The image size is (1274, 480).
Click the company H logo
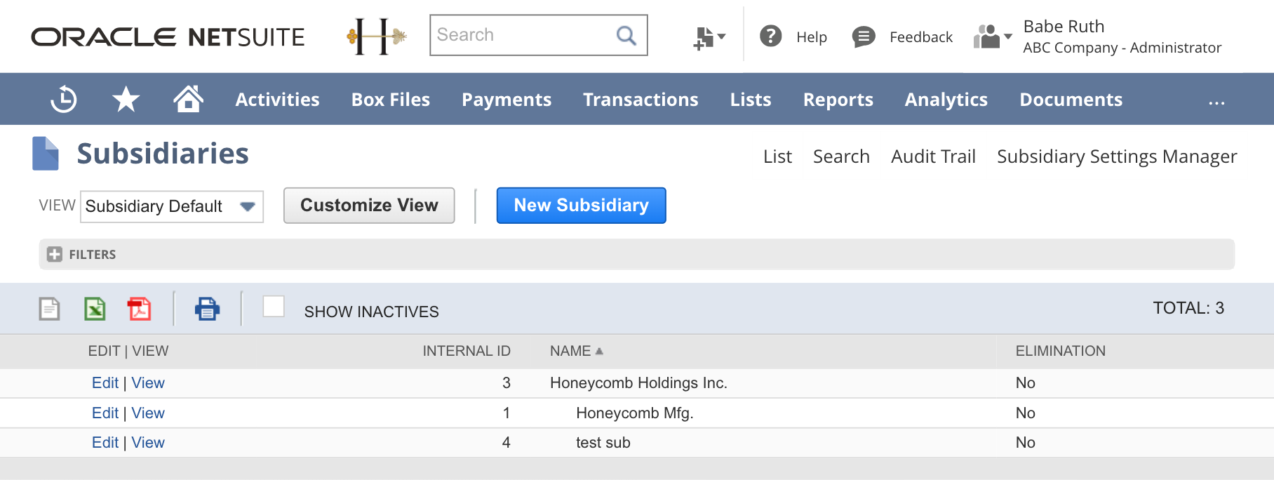point(377,36)
